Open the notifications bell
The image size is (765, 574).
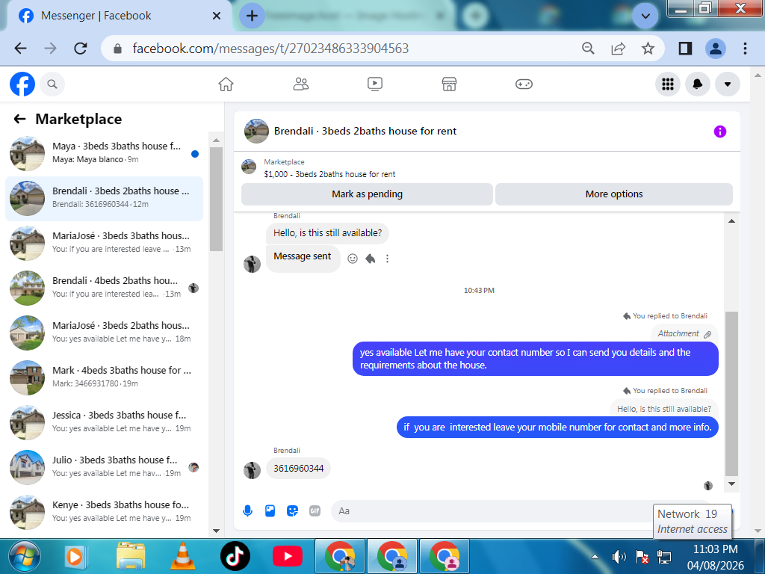click(698, 84)
